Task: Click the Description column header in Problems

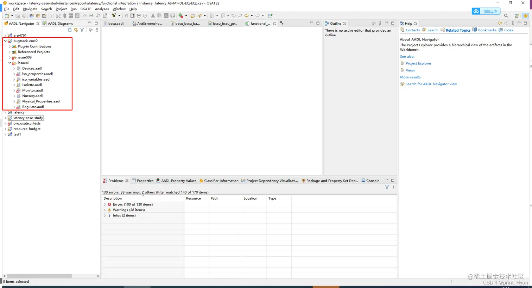Action: pyautogui.click(x=143, y=198)
